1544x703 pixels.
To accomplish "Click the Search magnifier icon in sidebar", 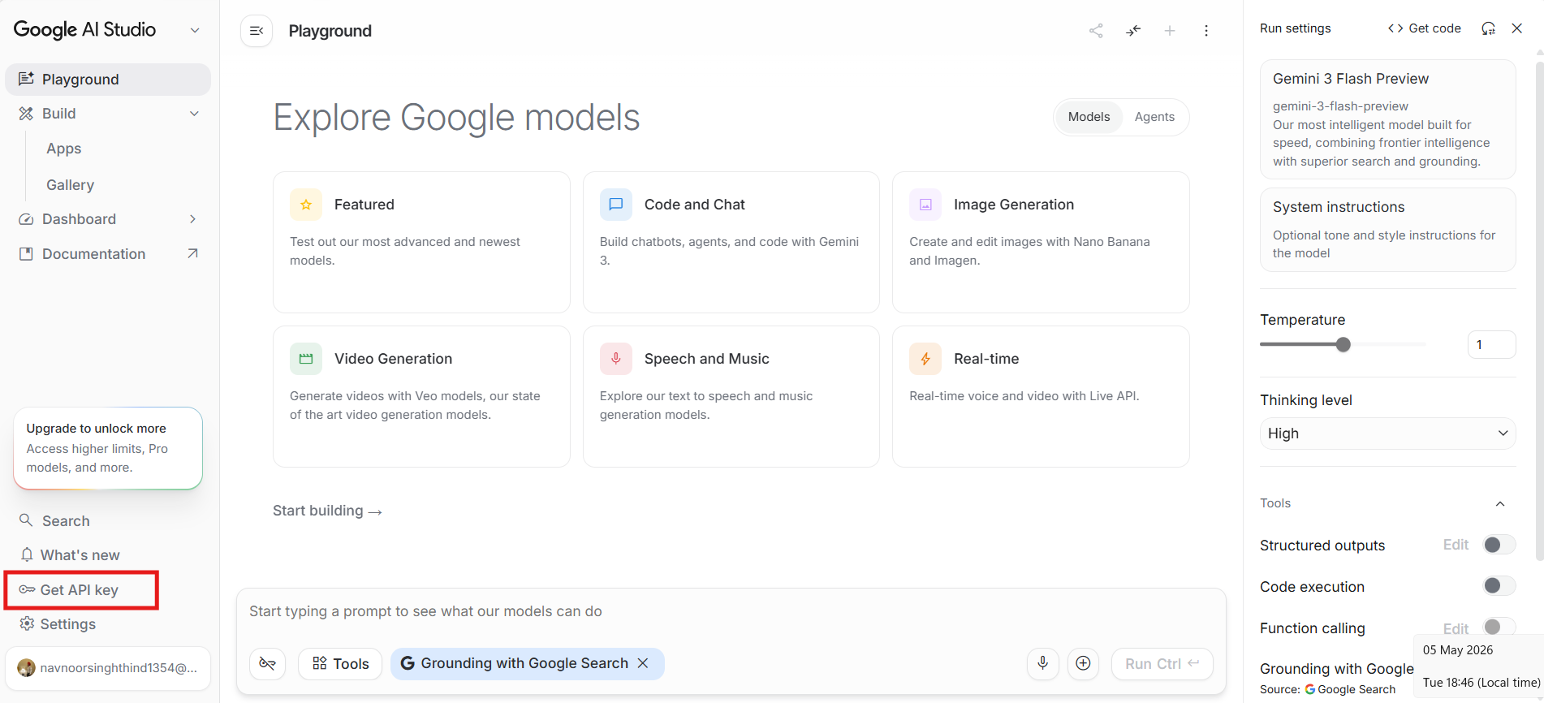I will pos(26,520).
